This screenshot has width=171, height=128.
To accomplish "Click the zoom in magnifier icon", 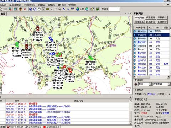I will (31, 9).
